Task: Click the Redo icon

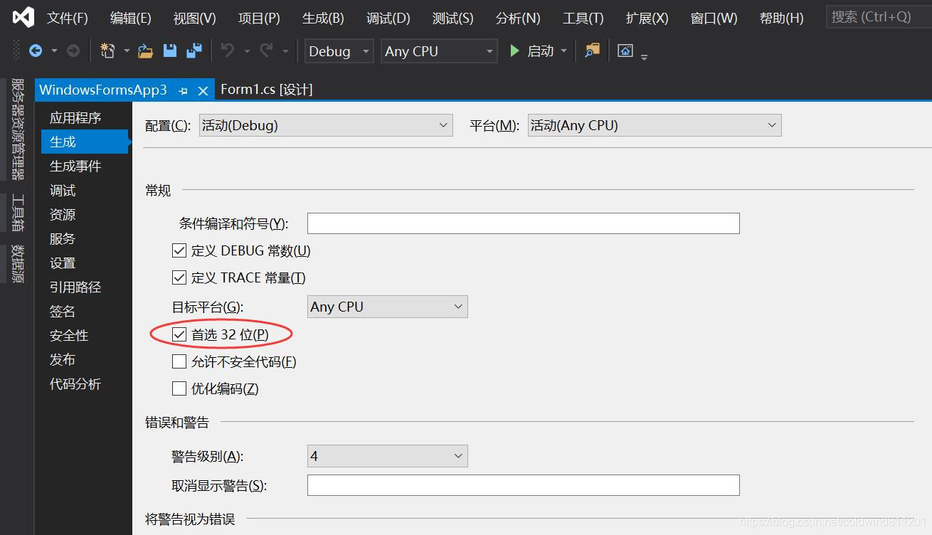Action: (x=266, y=51)
